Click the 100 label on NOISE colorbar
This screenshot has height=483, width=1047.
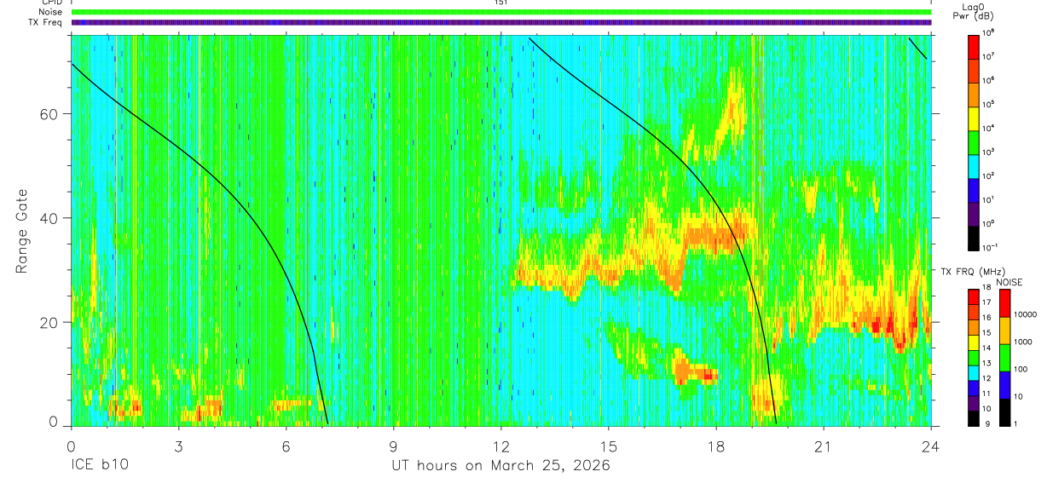(x=1021, y=370)
